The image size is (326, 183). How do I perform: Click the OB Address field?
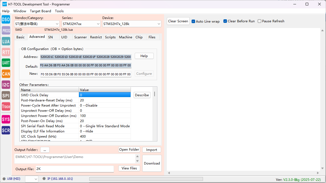pos(86,57)
